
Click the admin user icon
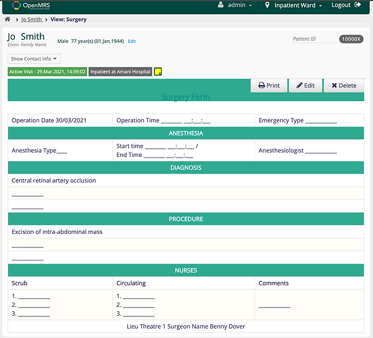click(x=221, y=5)
